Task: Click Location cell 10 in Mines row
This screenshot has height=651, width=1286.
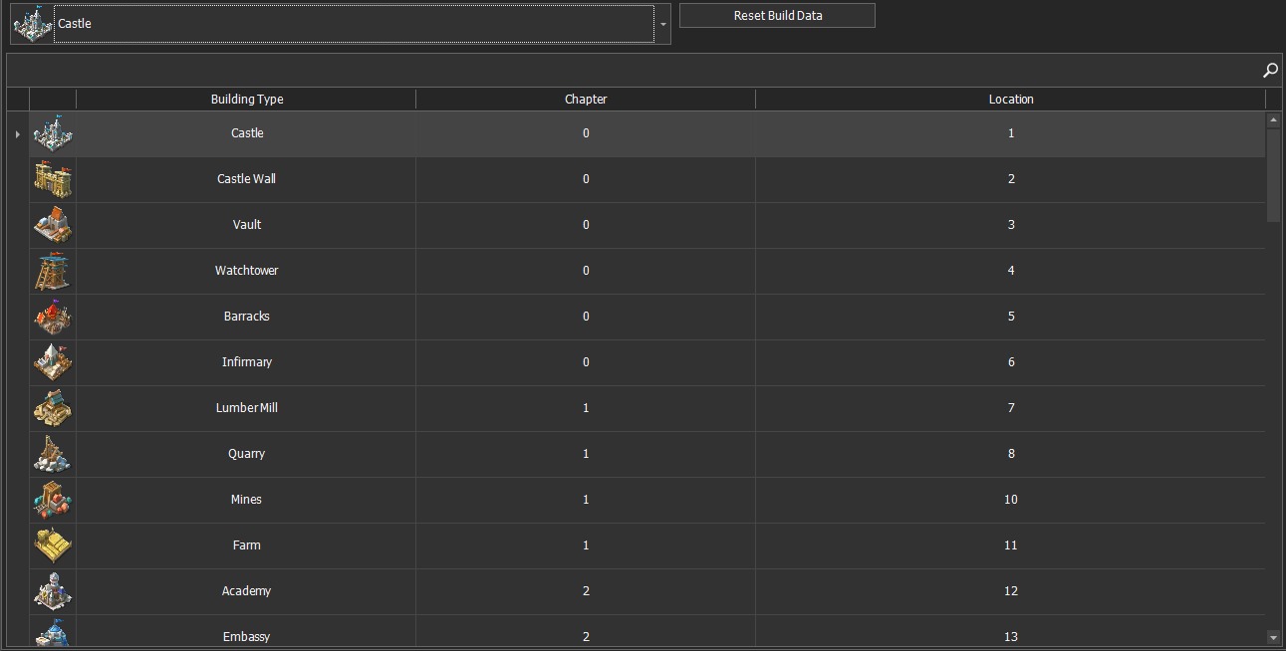Action: [x=1011, y=500]
